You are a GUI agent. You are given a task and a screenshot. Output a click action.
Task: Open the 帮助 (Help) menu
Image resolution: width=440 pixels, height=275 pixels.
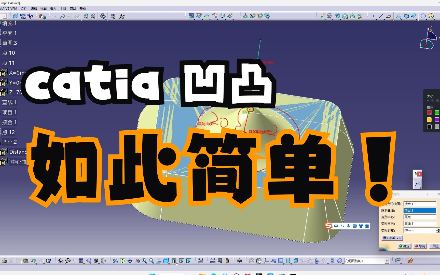pos(83,8)
